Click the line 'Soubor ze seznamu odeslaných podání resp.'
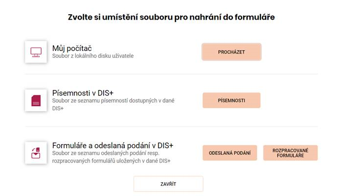340x196 pixels. click(x=106, y=153)
